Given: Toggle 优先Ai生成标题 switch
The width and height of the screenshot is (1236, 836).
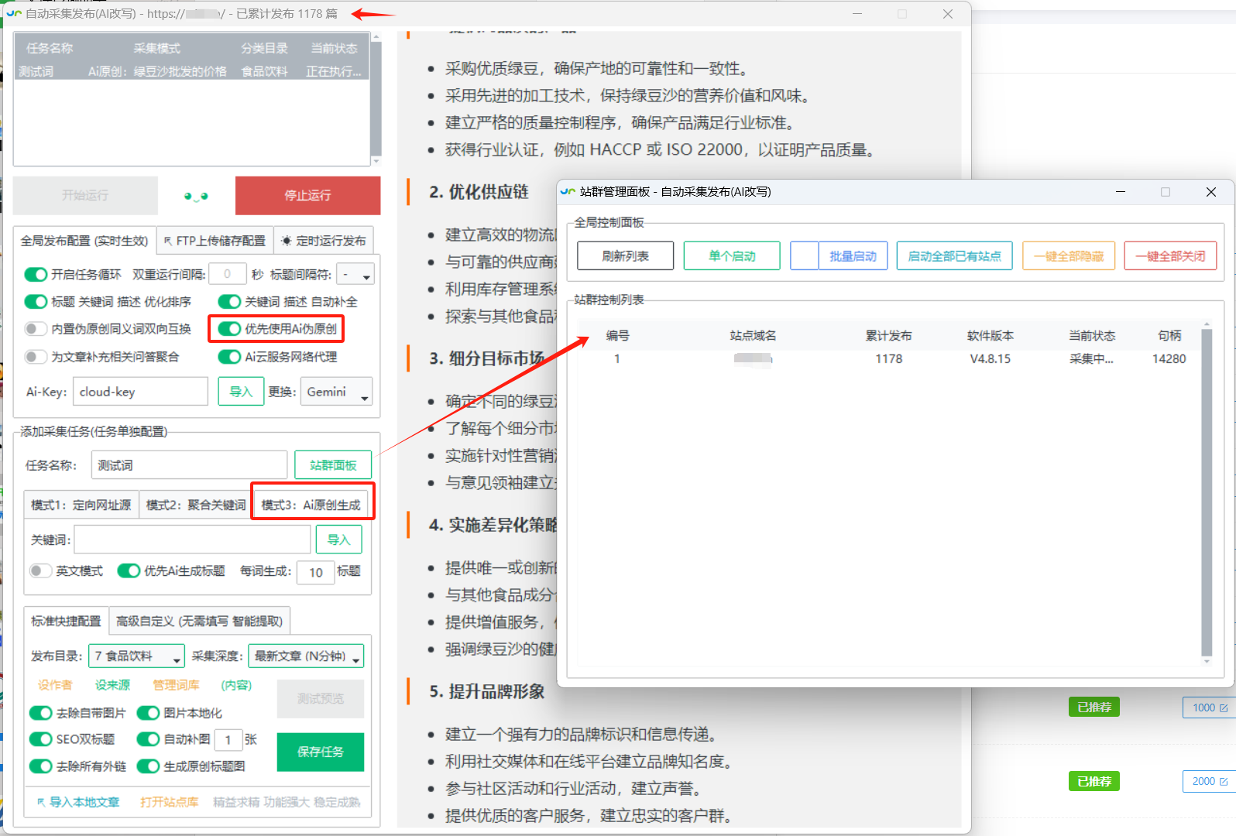Looking at the screenshot, I should pos(129,571).
